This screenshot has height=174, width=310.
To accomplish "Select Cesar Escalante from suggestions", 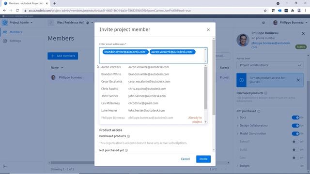I will tap(152, 82).
